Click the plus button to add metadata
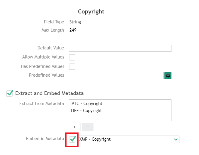This screenshot has height=155, width=199. [75, 127]
